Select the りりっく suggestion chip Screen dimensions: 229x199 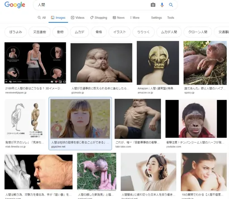point(144,32)
